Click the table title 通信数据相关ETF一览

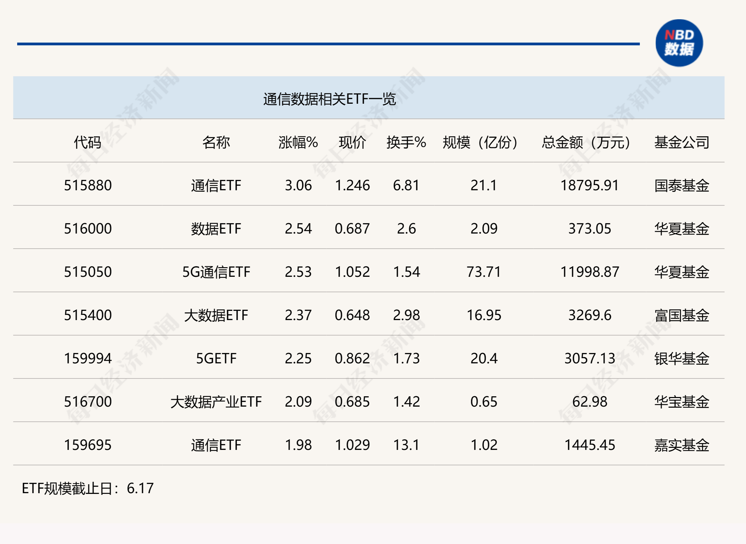(329, 99)
